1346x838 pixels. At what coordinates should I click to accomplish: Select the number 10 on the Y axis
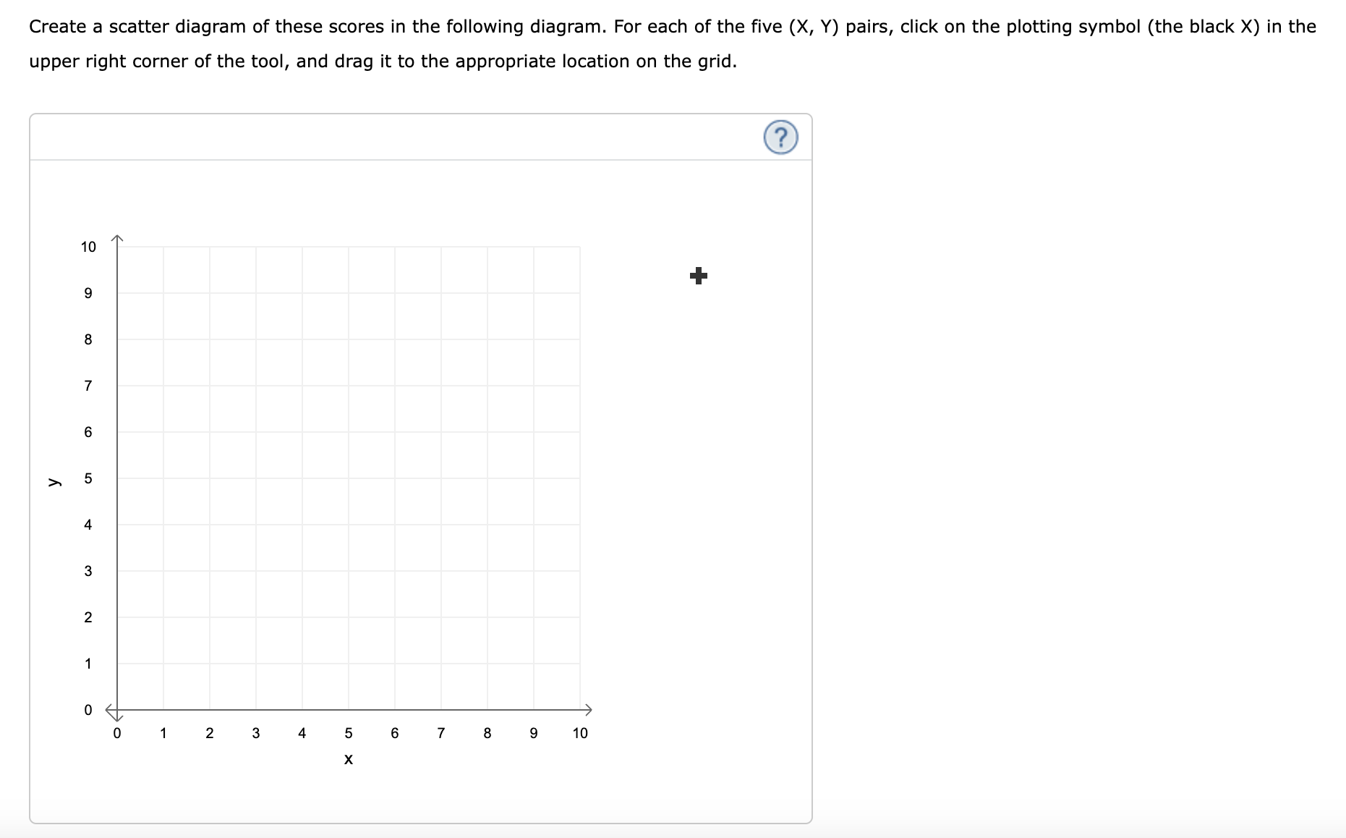pos(88,247)
